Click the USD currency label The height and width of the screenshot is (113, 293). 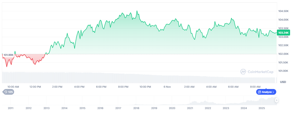coord(283,82)
